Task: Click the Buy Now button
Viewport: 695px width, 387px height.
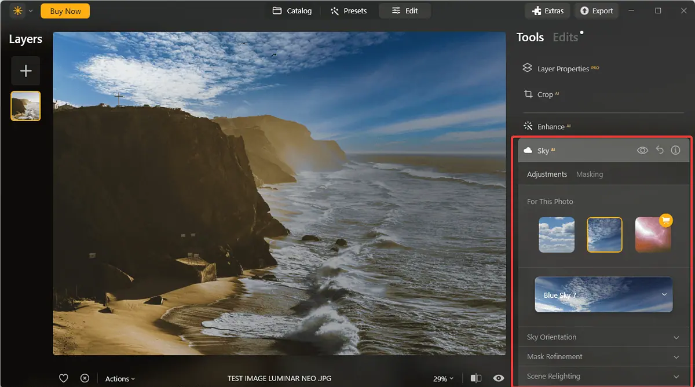Action: click(65, 10)
